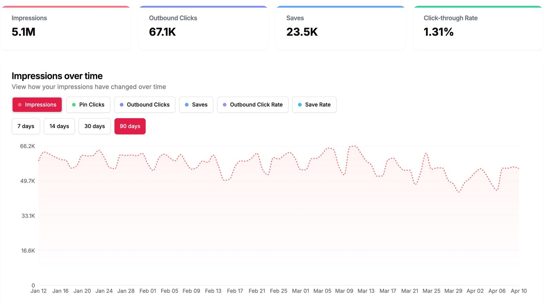The image size is (544, 302).
Task: Click the Feb 13 x-axis label
Action: click(213, 291)
